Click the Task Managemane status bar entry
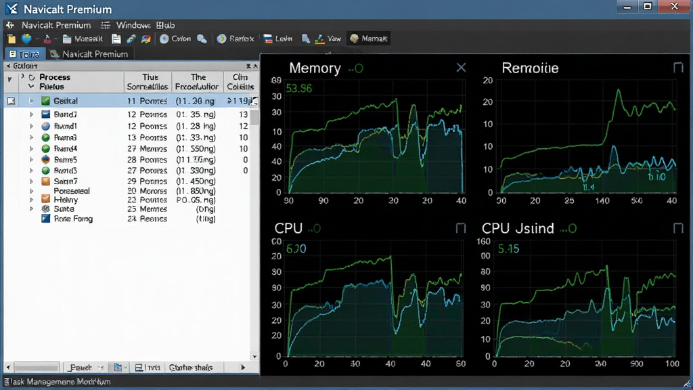 click(x=57, y=382)
